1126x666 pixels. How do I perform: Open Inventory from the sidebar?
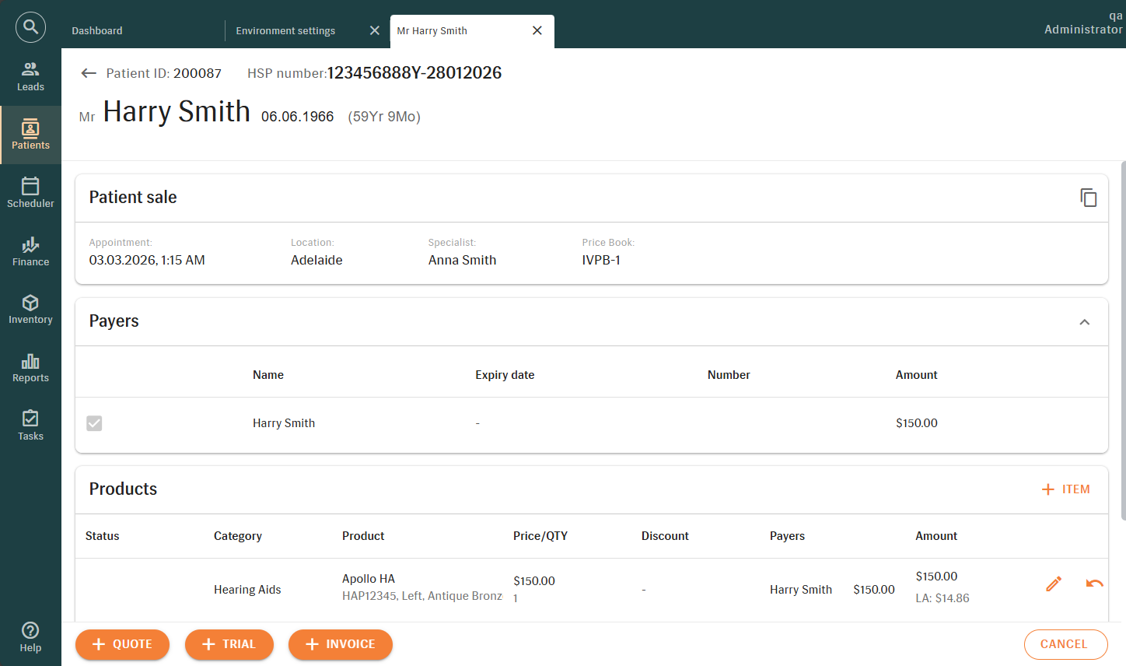click(x=30, y=309)
